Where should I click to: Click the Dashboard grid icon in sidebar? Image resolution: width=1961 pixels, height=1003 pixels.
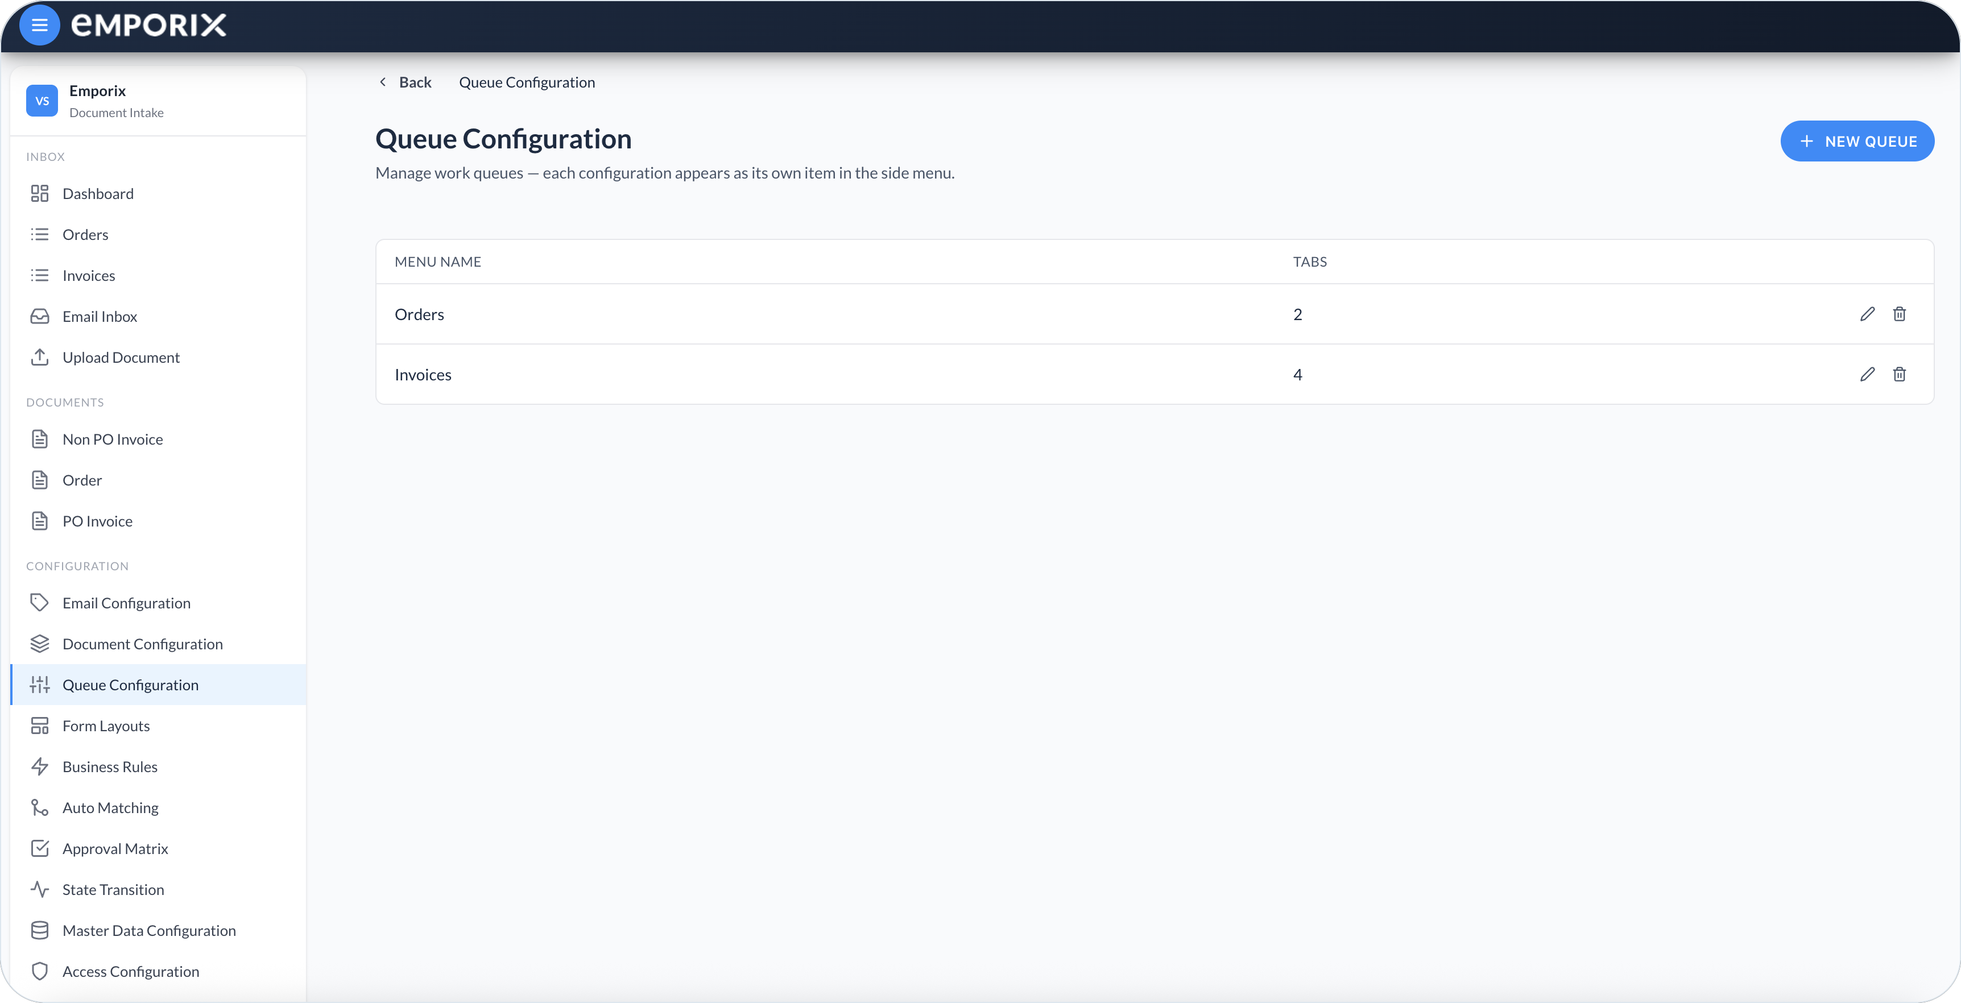(40, 193)
